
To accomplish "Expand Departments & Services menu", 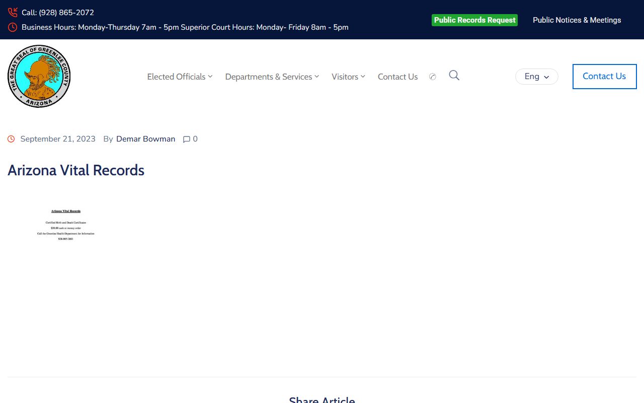I will (x=272, y=77).
